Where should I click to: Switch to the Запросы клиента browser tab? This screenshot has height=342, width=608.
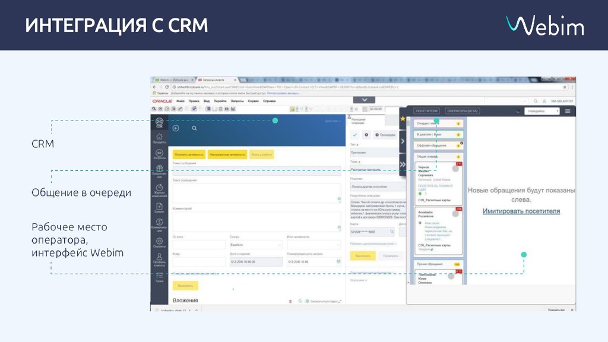pyautogui.click(x=217, y=80)
